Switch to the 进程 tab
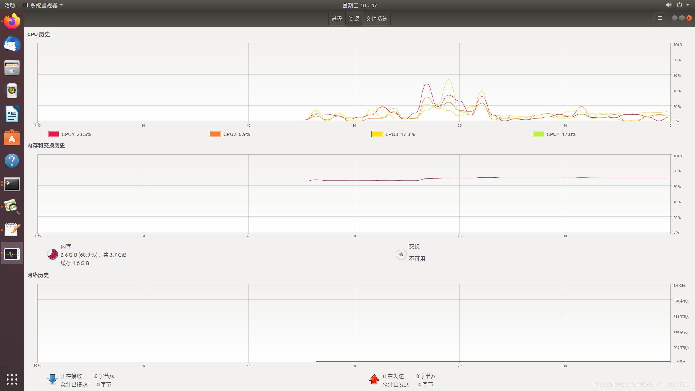The height and width of the screenshot is (391, 695). pyautogui.click(x=336, y=18)
